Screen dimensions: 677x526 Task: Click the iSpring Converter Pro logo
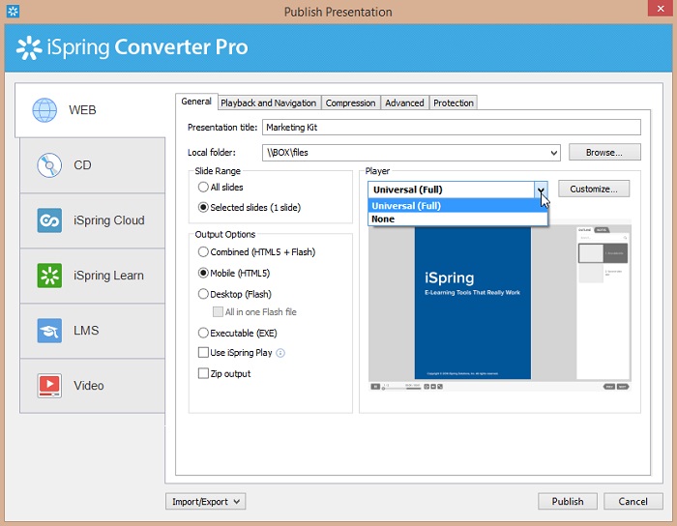coord(132,47)
